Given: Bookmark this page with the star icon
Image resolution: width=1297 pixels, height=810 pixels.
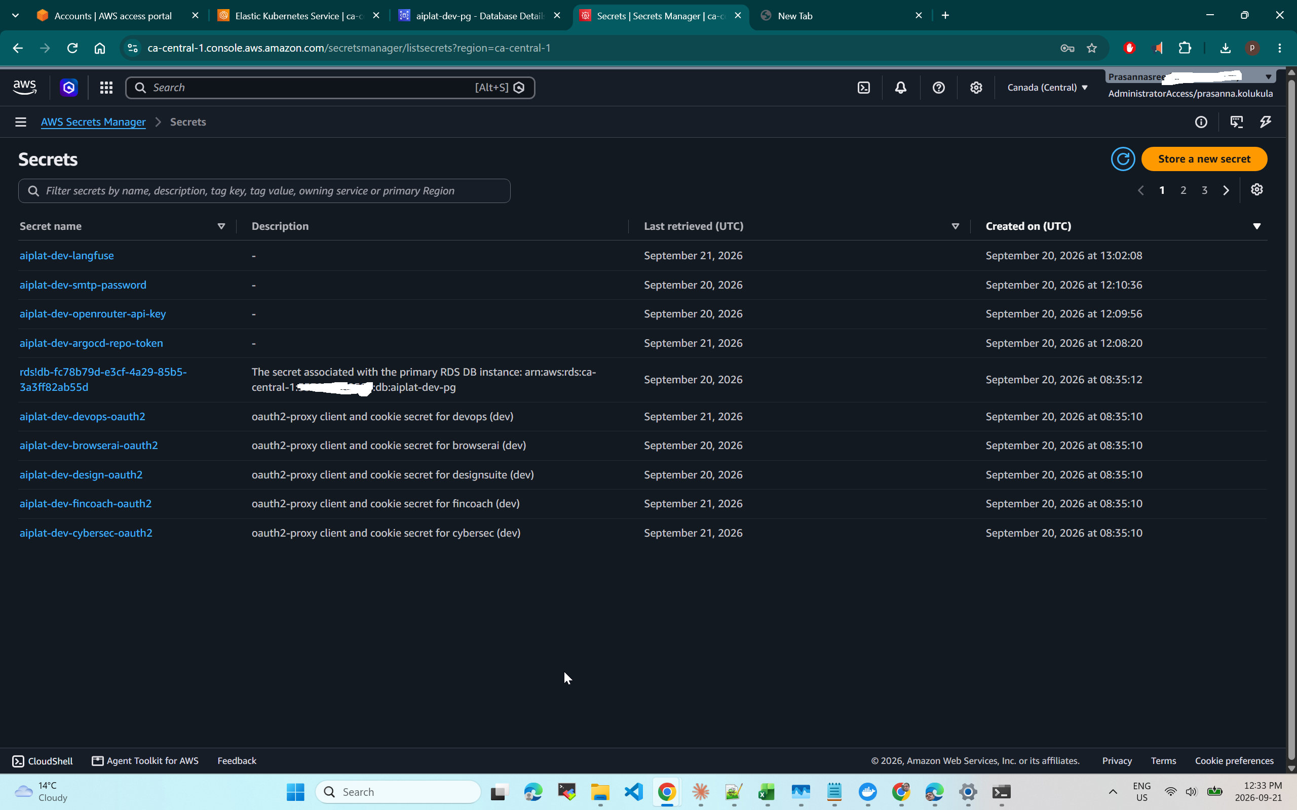Looking at the screenshot, I should tap(1092, 48).
